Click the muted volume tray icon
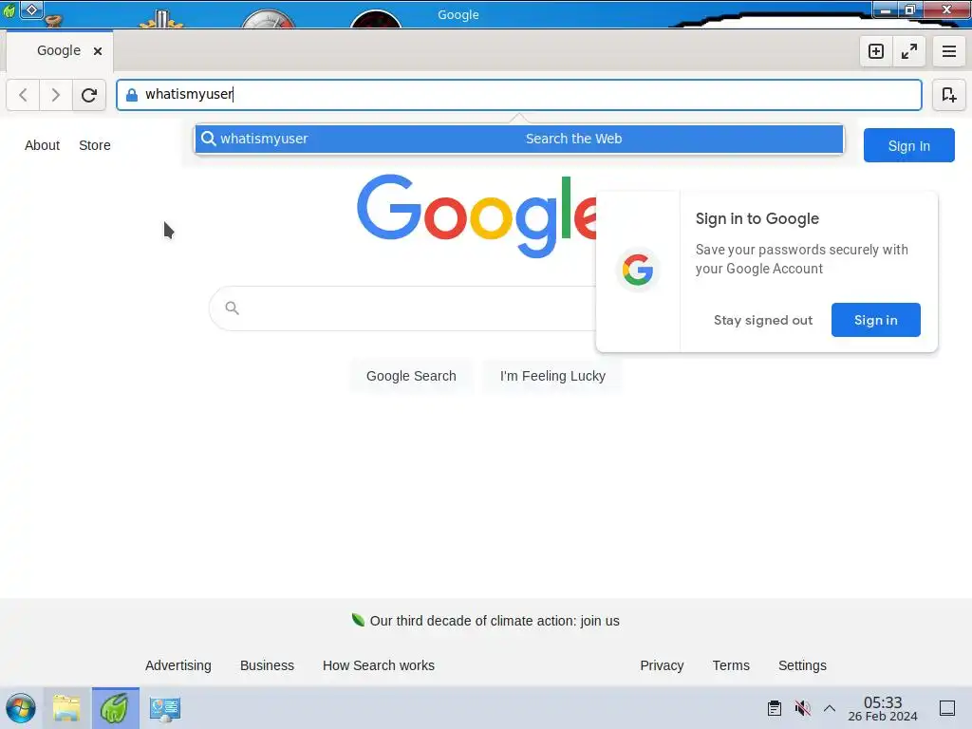 [802, 708]
